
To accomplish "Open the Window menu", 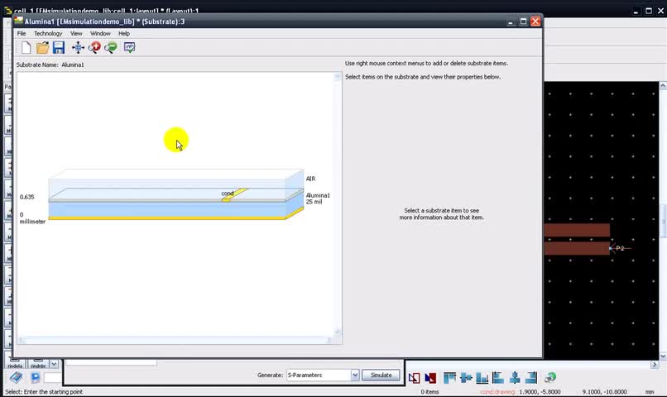I will [100, 34].
